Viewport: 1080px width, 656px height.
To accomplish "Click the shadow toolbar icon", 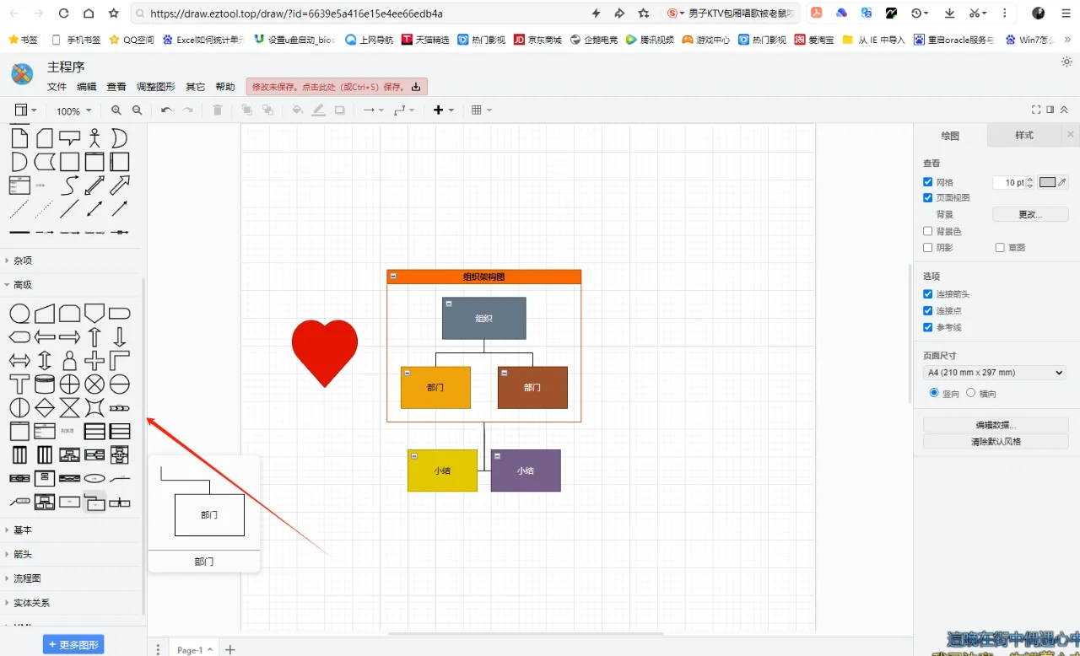I will point(339,110).
